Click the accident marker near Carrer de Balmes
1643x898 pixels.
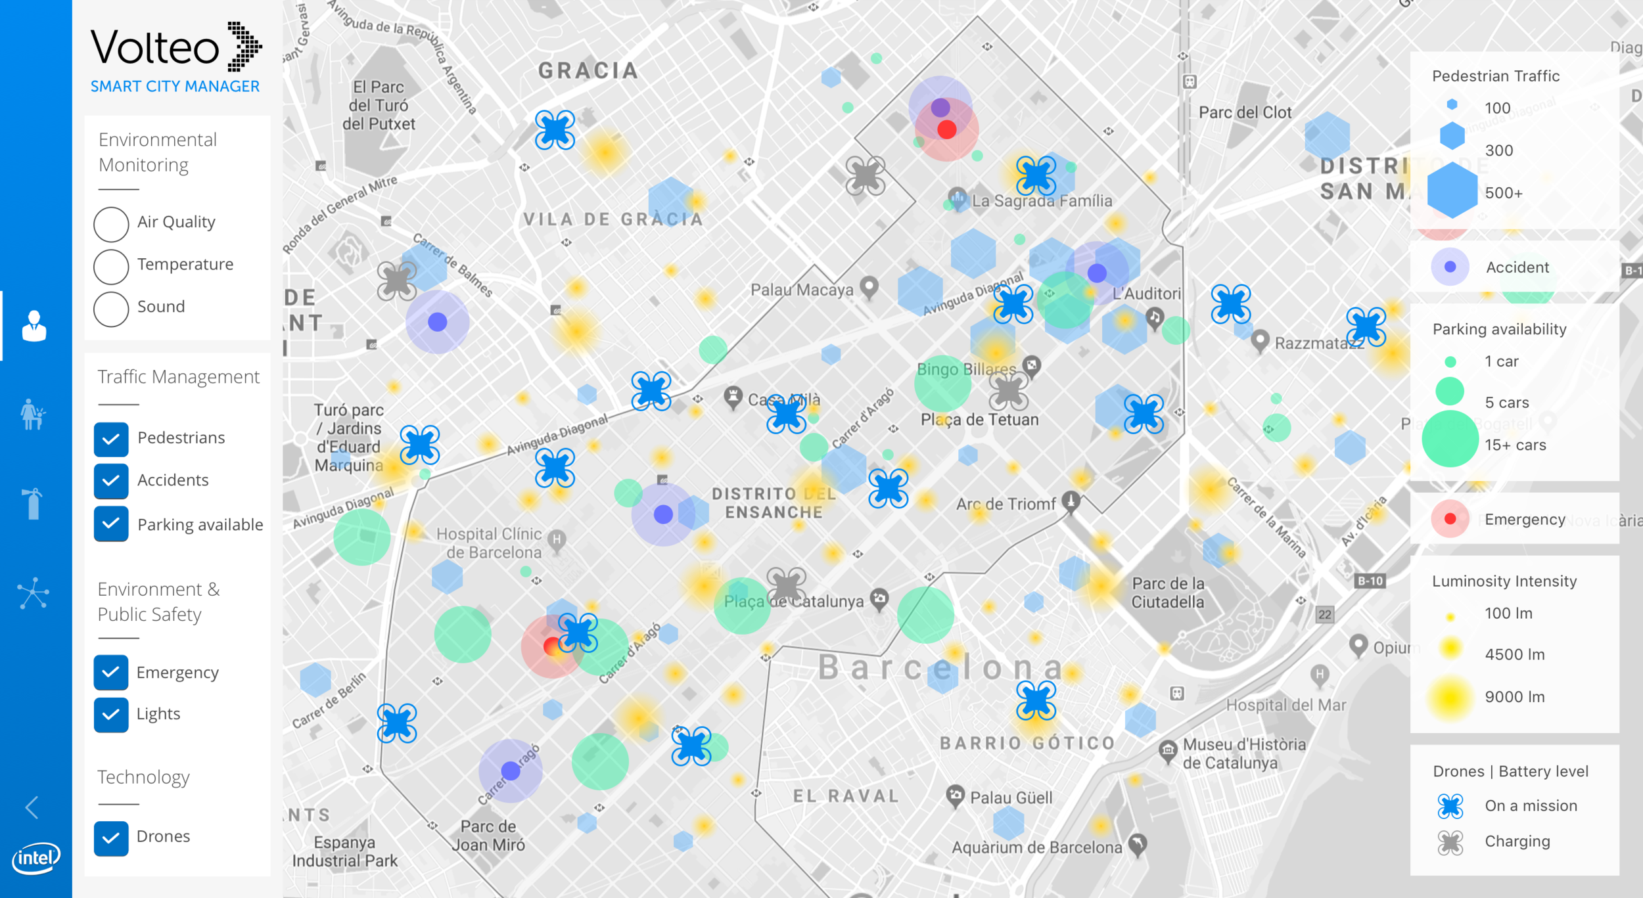tap(438, 322)
